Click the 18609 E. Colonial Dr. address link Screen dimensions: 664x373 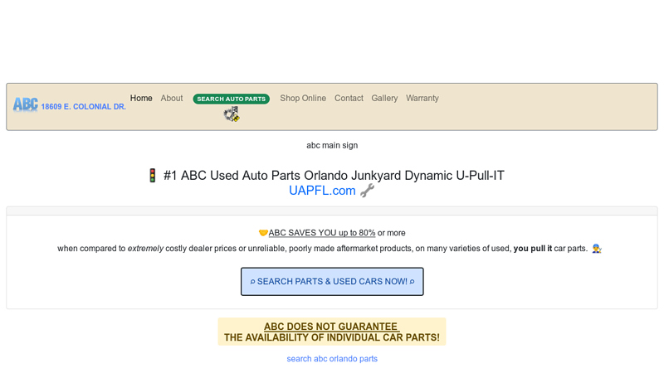click(84, 107)
